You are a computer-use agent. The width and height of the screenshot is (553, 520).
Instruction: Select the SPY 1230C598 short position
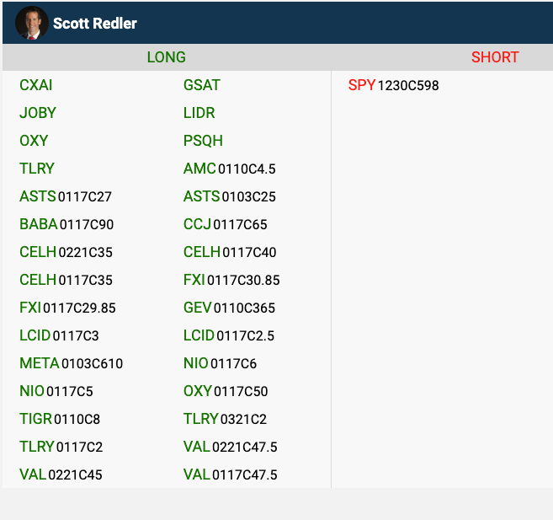click(393, 85)
